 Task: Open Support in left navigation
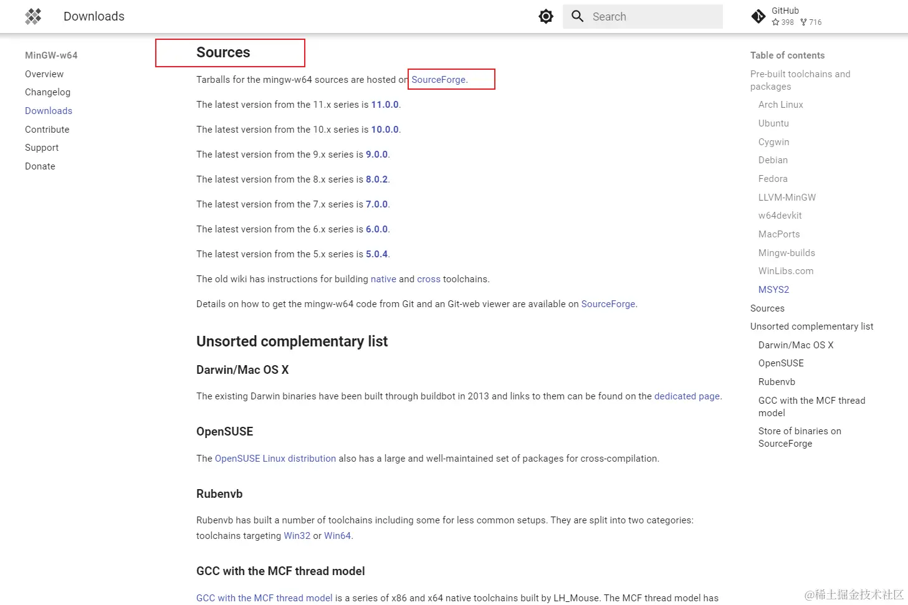point(42,148)
